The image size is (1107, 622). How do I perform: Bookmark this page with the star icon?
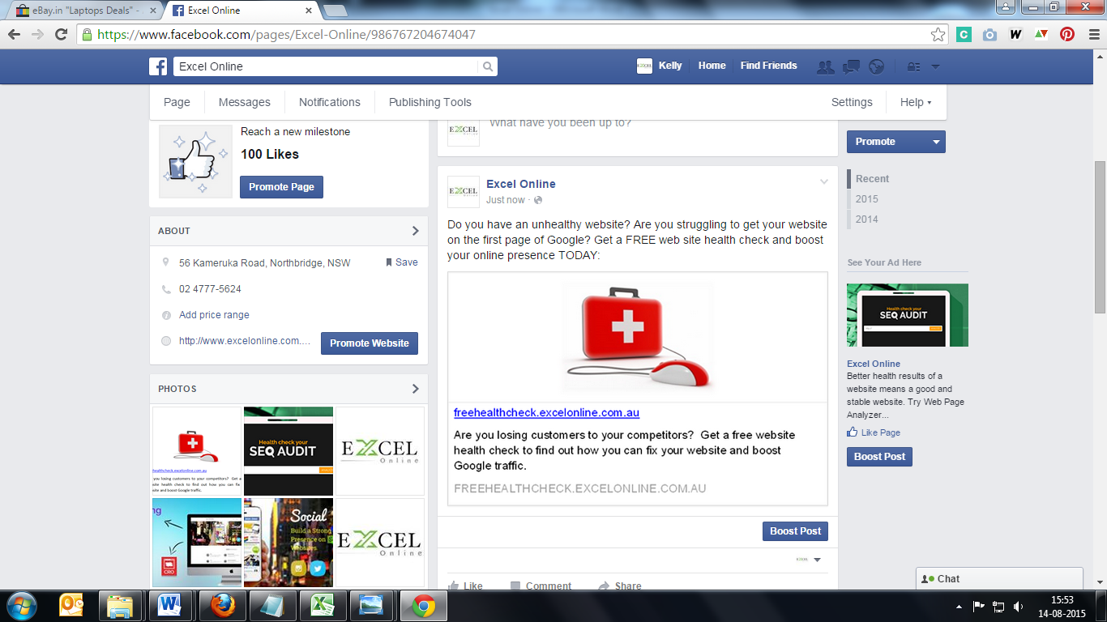pos(938,35)
